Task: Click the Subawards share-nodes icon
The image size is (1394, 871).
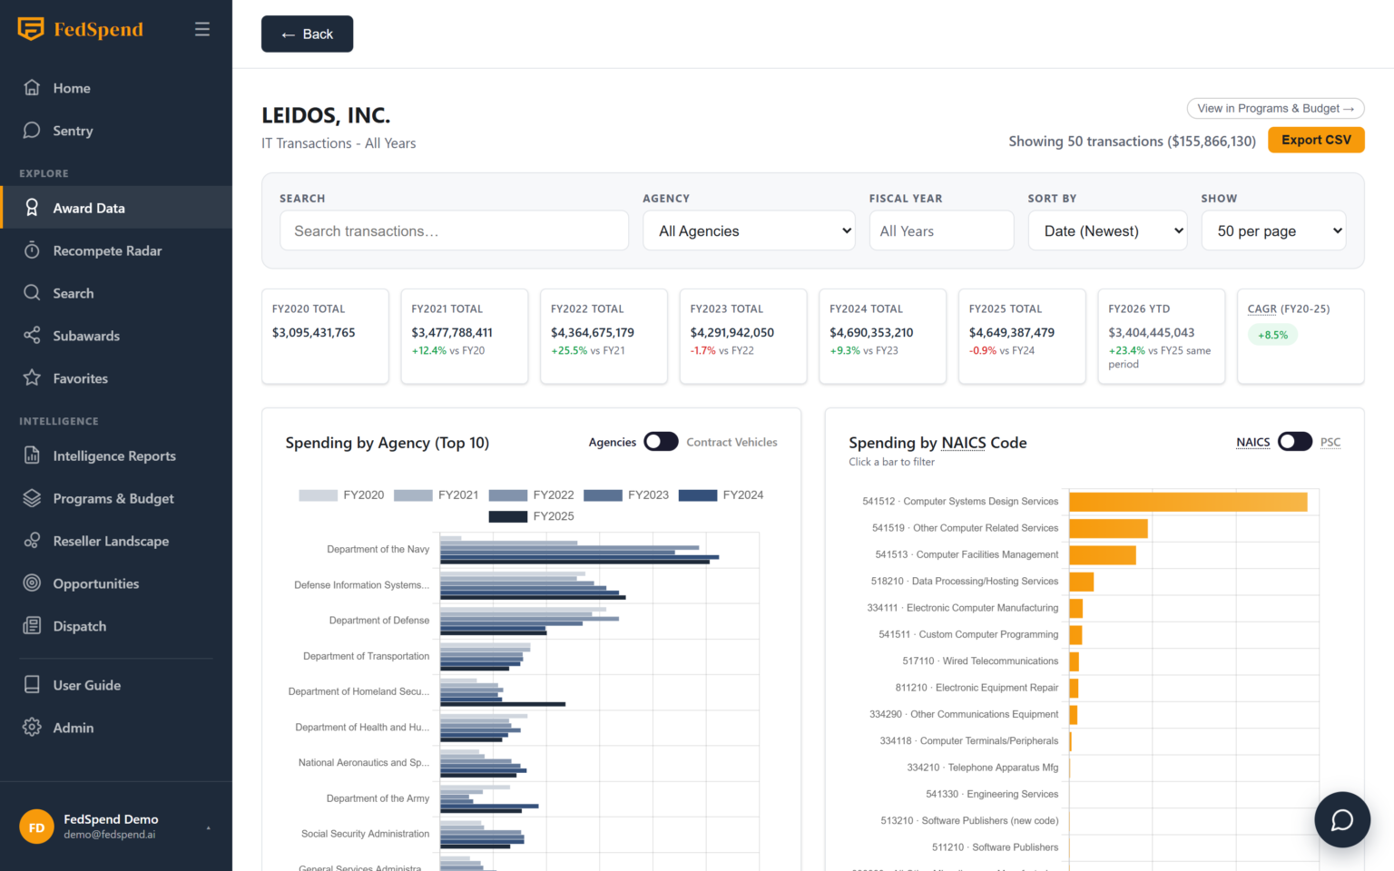Action: pos(32,336)
